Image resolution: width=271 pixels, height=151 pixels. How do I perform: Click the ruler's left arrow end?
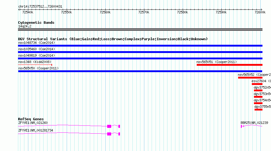pos(19,10)
